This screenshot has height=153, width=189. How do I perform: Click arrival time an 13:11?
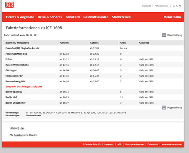coord(64,59)
